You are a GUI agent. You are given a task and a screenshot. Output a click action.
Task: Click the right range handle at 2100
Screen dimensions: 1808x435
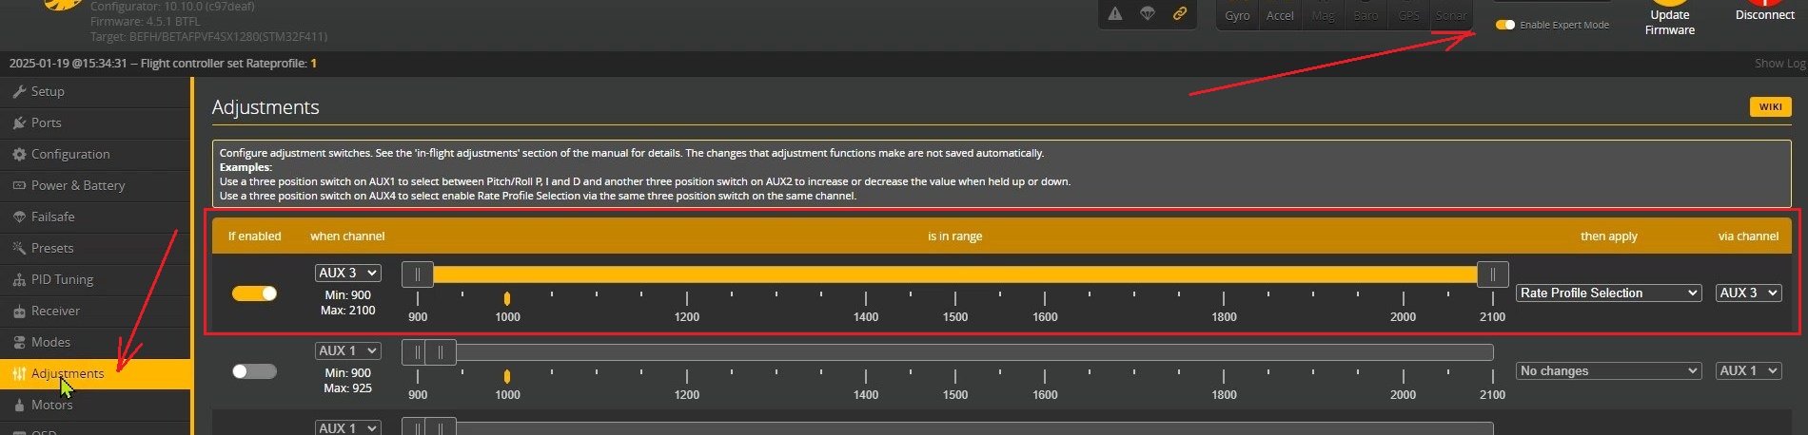(1492, 274)
